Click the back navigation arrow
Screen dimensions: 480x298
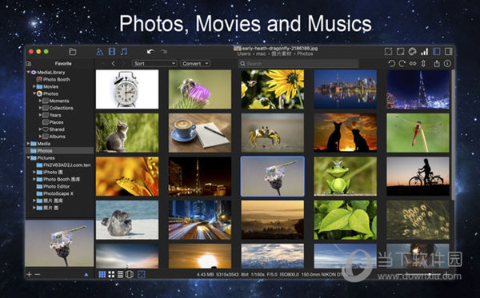(x=114, y=63)
